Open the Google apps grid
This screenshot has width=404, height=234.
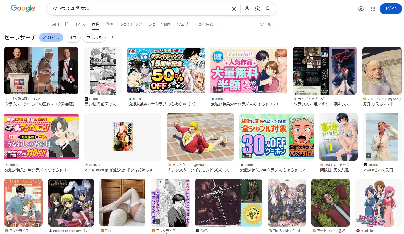[373, 9]
